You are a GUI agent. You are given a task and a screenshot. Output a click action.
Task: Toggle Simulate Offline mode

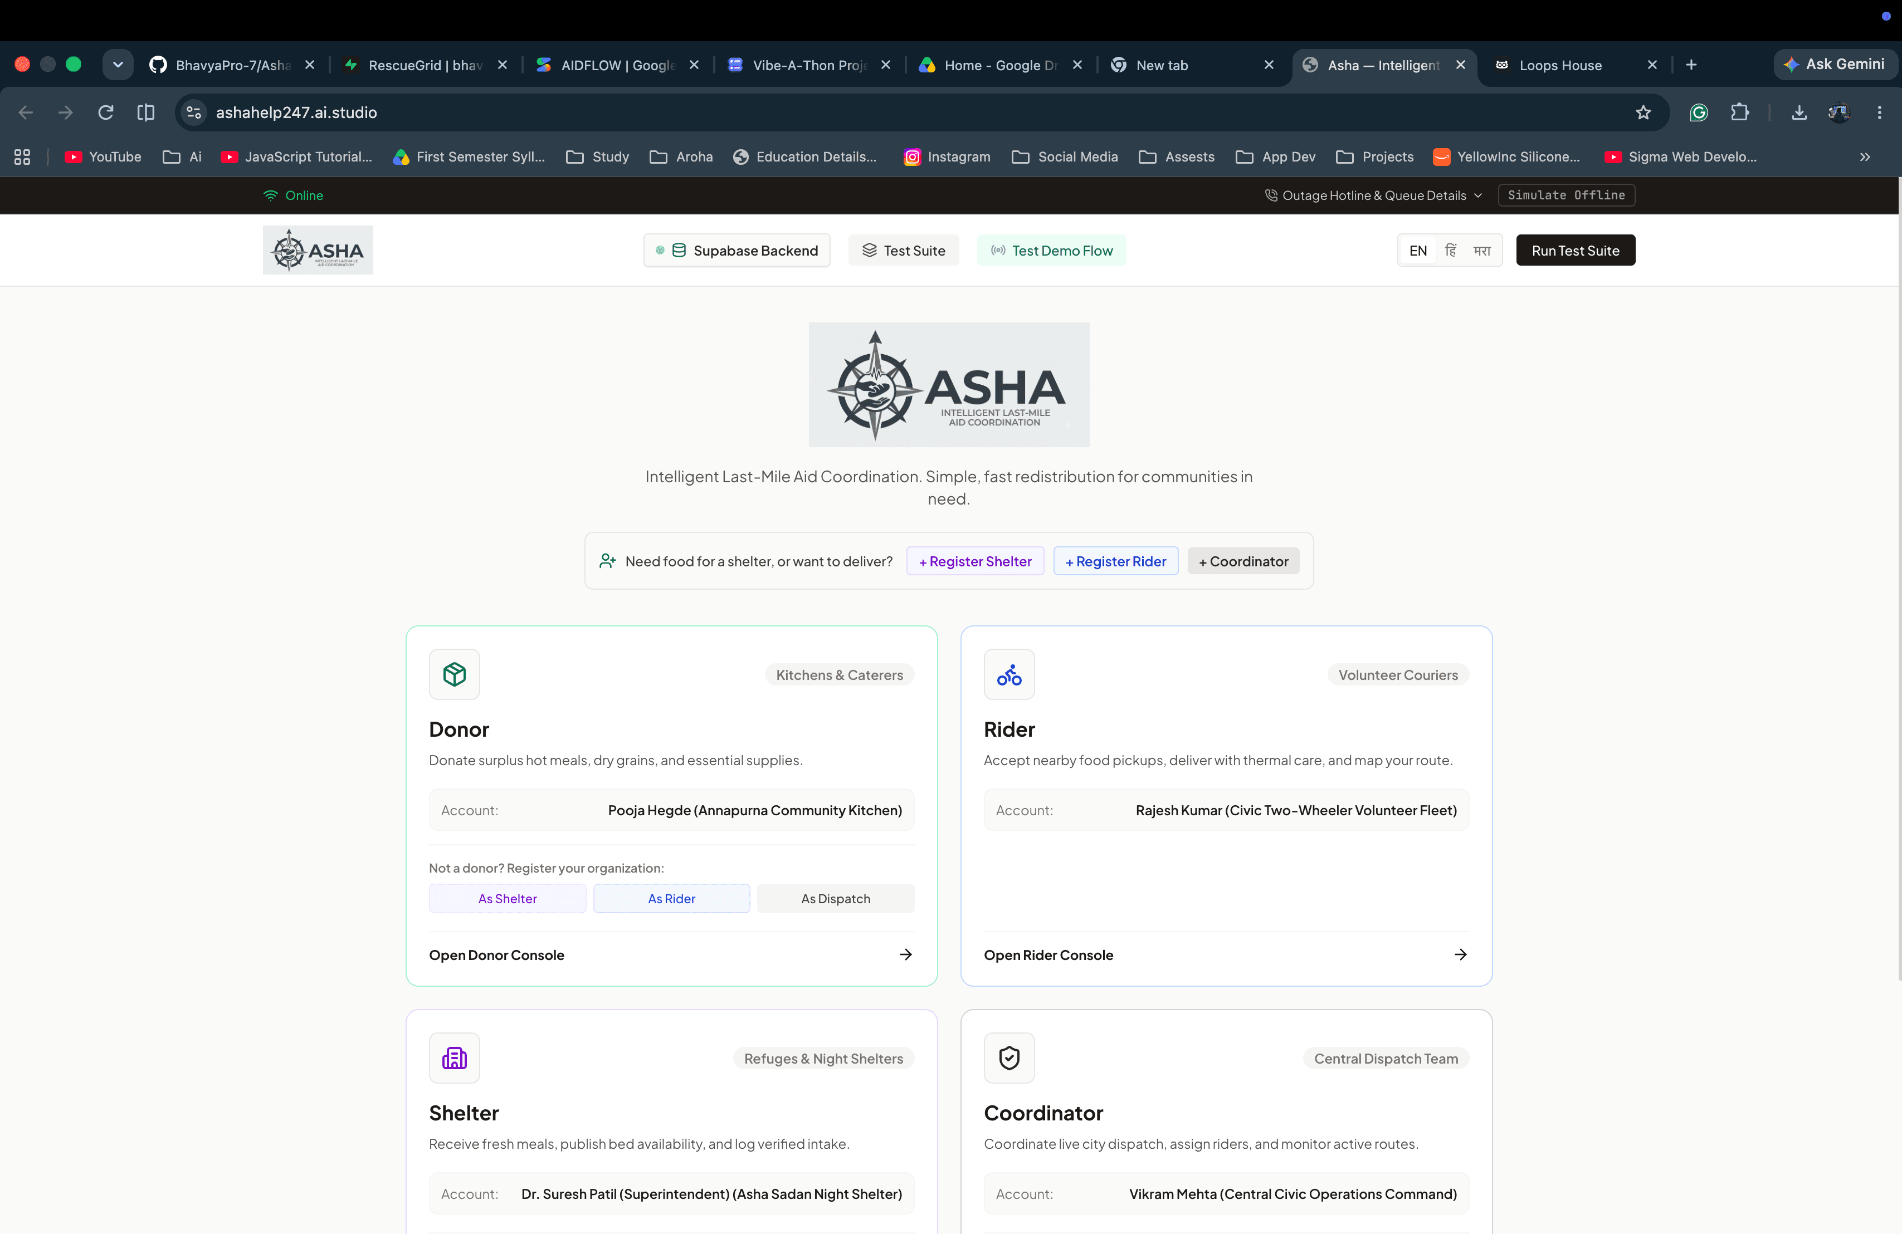click(x=1566, y=195)
